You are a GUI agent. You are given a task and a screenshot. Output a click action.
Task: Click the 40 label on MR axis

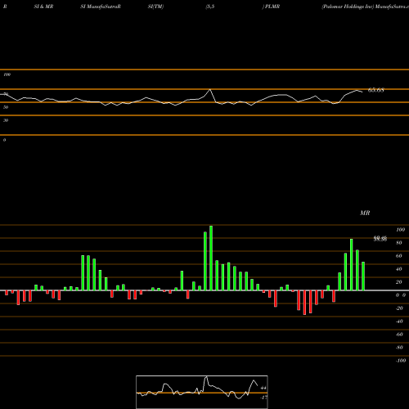tap(398, 269)
